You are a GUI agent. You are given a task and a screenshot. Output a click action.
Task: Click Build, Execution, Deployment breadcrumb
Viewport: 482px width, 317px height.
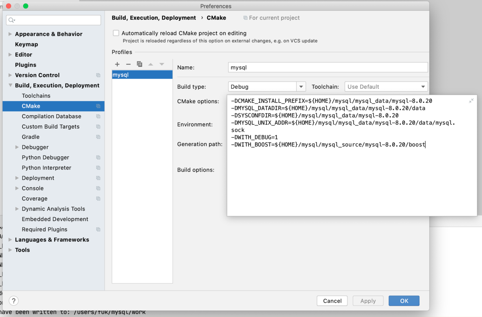pyautogui.click(x=154, y=18)
